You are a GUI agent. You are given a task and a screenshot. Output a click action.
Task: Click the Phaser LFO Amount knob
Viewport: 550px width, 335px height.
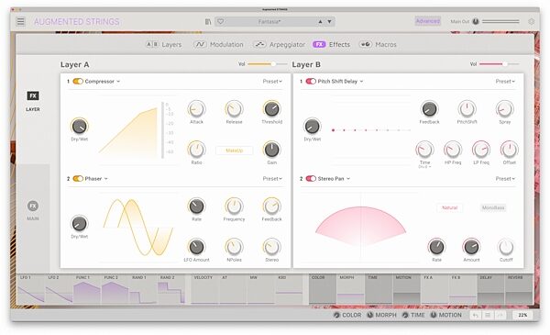tap(196, 247)
